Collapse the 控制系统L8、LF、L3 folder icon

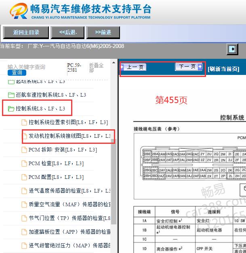(11, 109)
